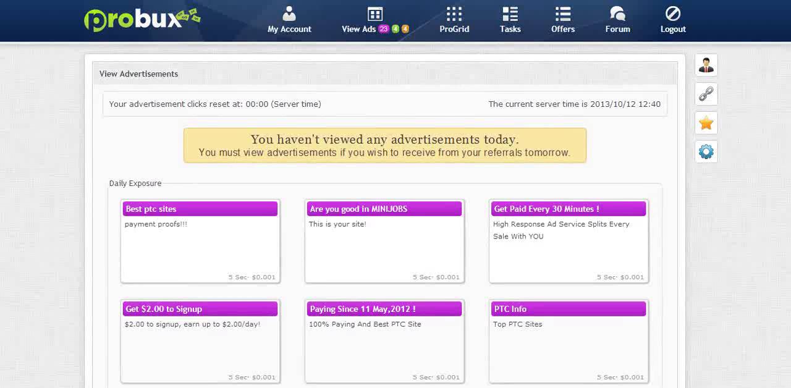The height and width of the screenshot is (388, 791).
Task: Select Tasks menu label
Action: (x=510, y=29)
